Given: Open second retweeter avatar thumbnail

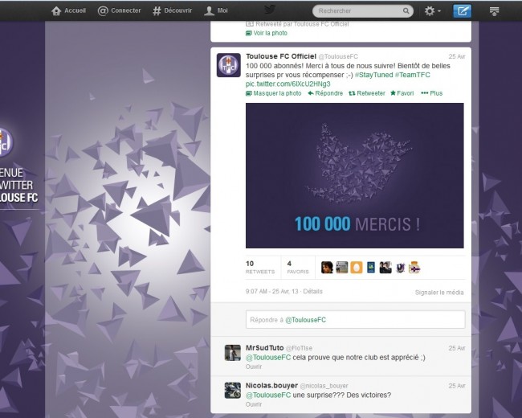Looking at the screenshot, I should pos(341,268).
